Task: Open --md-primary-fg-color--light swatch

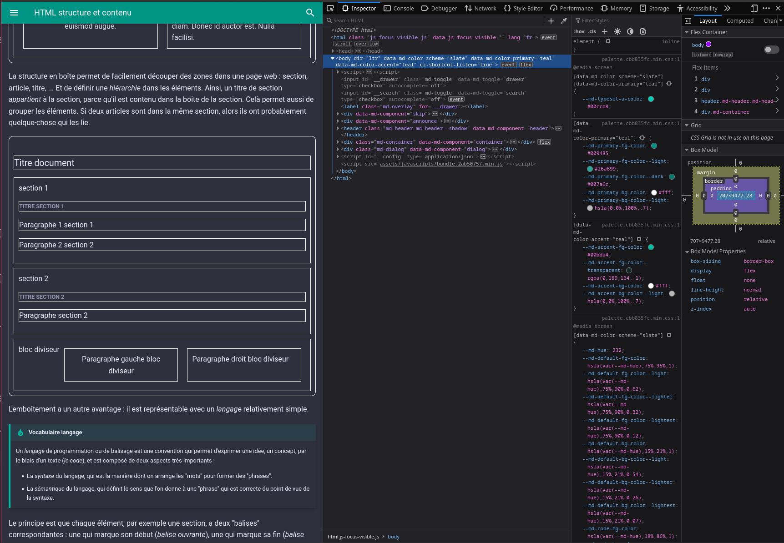Action: pyautogui.click(x=590, y=169)
